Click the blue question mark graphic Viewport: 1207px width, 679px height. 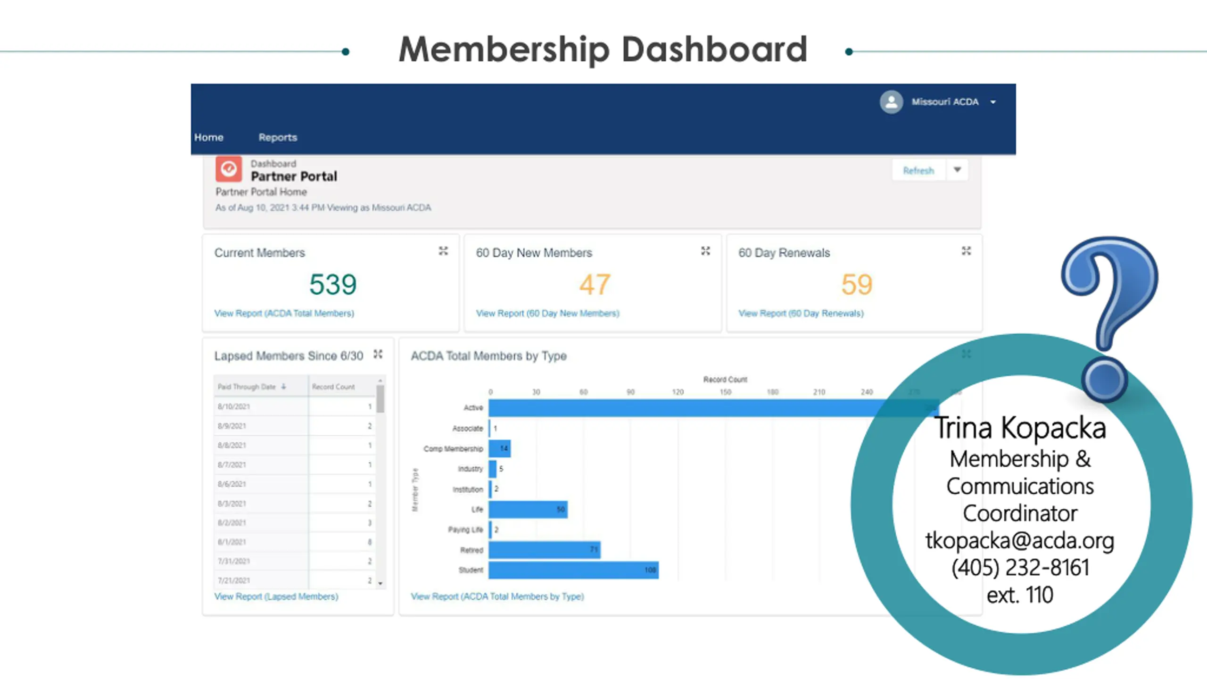click(1109, 319)
